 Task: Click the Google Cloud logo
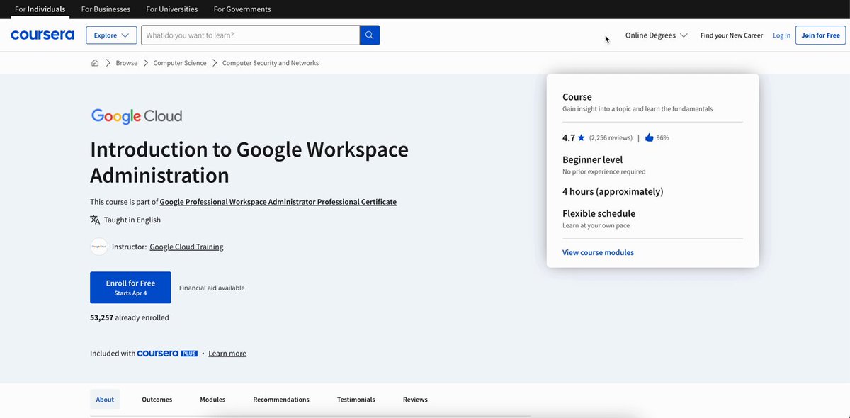(x=137, y=116)
